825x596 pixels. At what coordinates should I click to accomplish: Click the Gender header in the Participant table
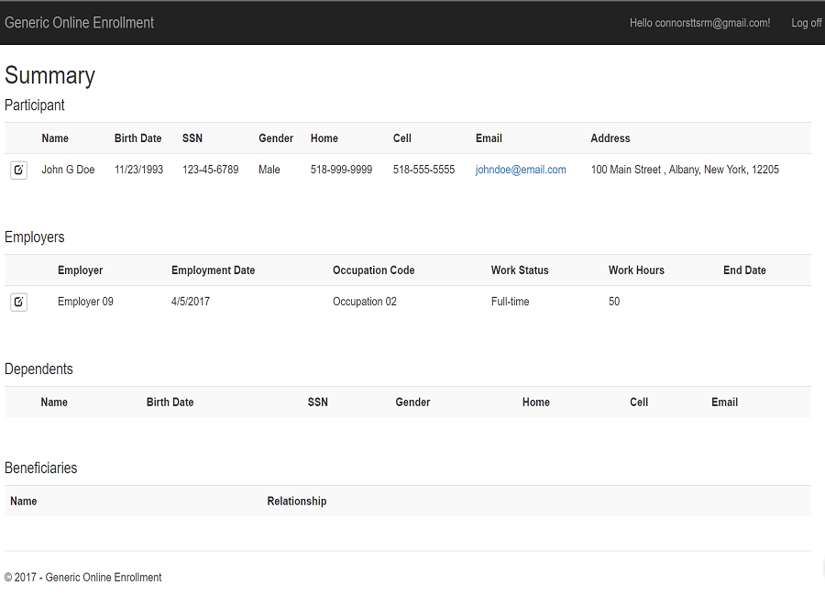[276, 138]
